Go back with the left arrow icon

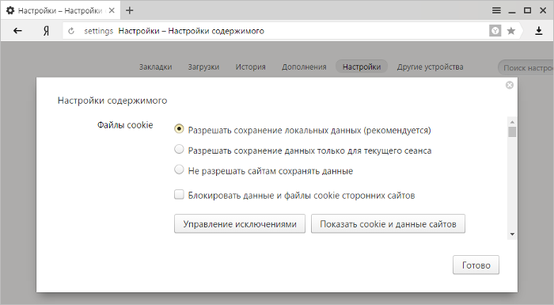click(17, 31)
